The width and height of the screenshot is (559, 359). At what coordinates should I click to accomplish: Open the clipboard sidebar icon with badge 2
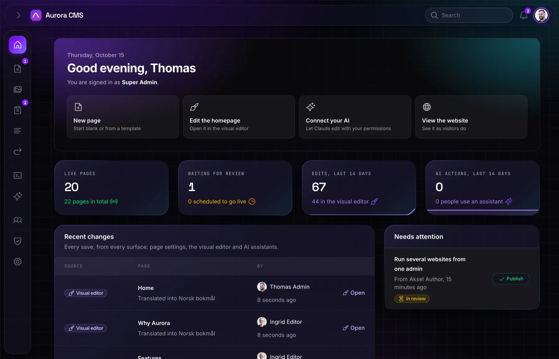[18, 110]
